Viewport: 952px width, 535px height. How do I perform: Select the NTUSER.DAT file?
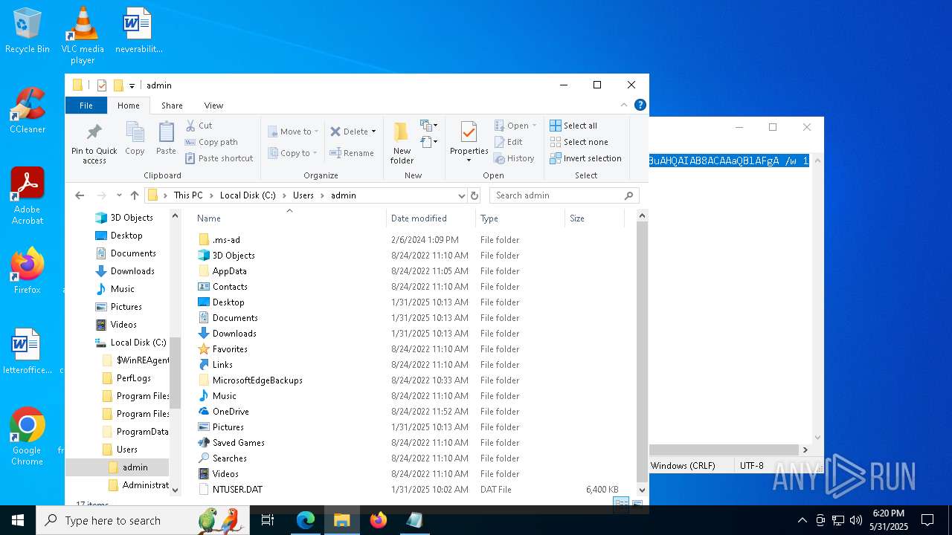click(237, 490)
